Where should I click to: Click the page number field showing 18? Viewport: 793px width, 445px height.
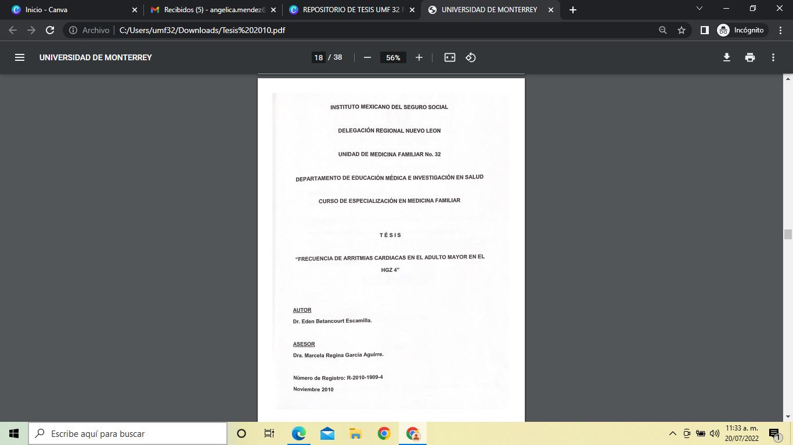click(318, 57)
